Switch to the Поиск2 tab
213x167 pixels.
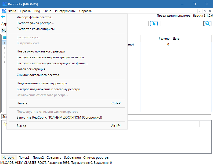38,158
